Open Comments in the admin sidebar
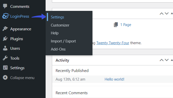 [20, 7]
